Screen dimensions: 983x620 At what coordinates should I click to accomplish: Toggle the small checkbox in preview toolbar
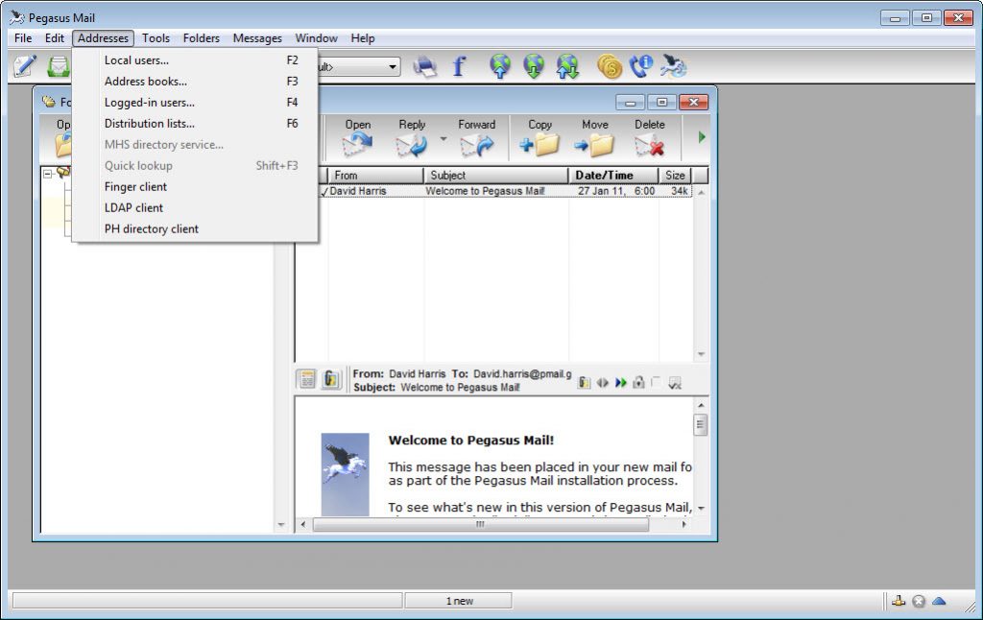(x=656, y=381)
